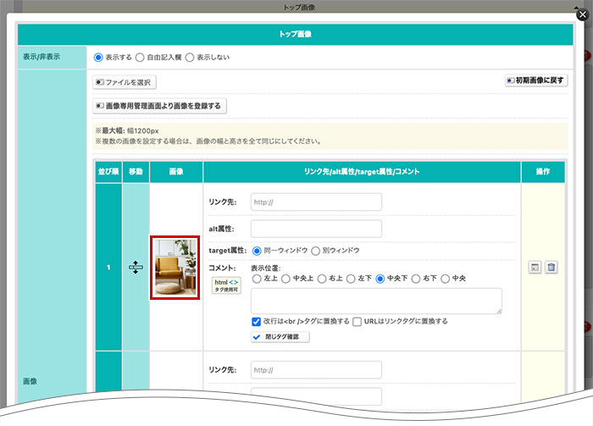Select 表示する radio button
The height and width of the screenshot is (426, 593).
[x=98, y=58]
